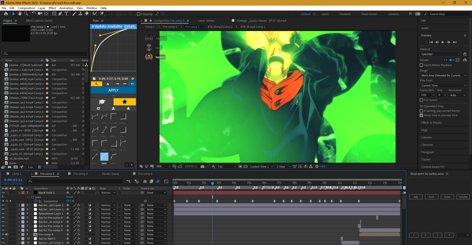The height and width of the screenshot is (245, 472).
Task: Click the Reset link for CC Jaws
Action: coord(70,197)
